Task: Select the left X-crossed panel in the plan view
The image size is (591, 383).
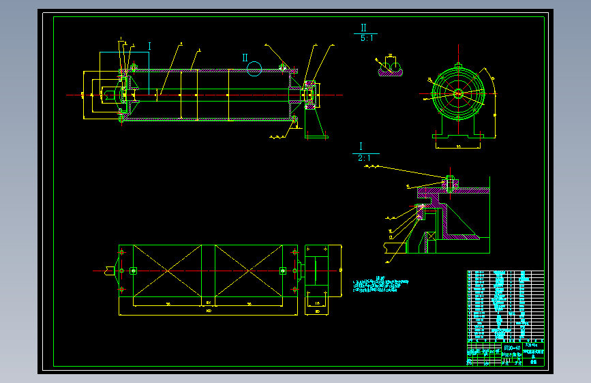Action: 168,271
